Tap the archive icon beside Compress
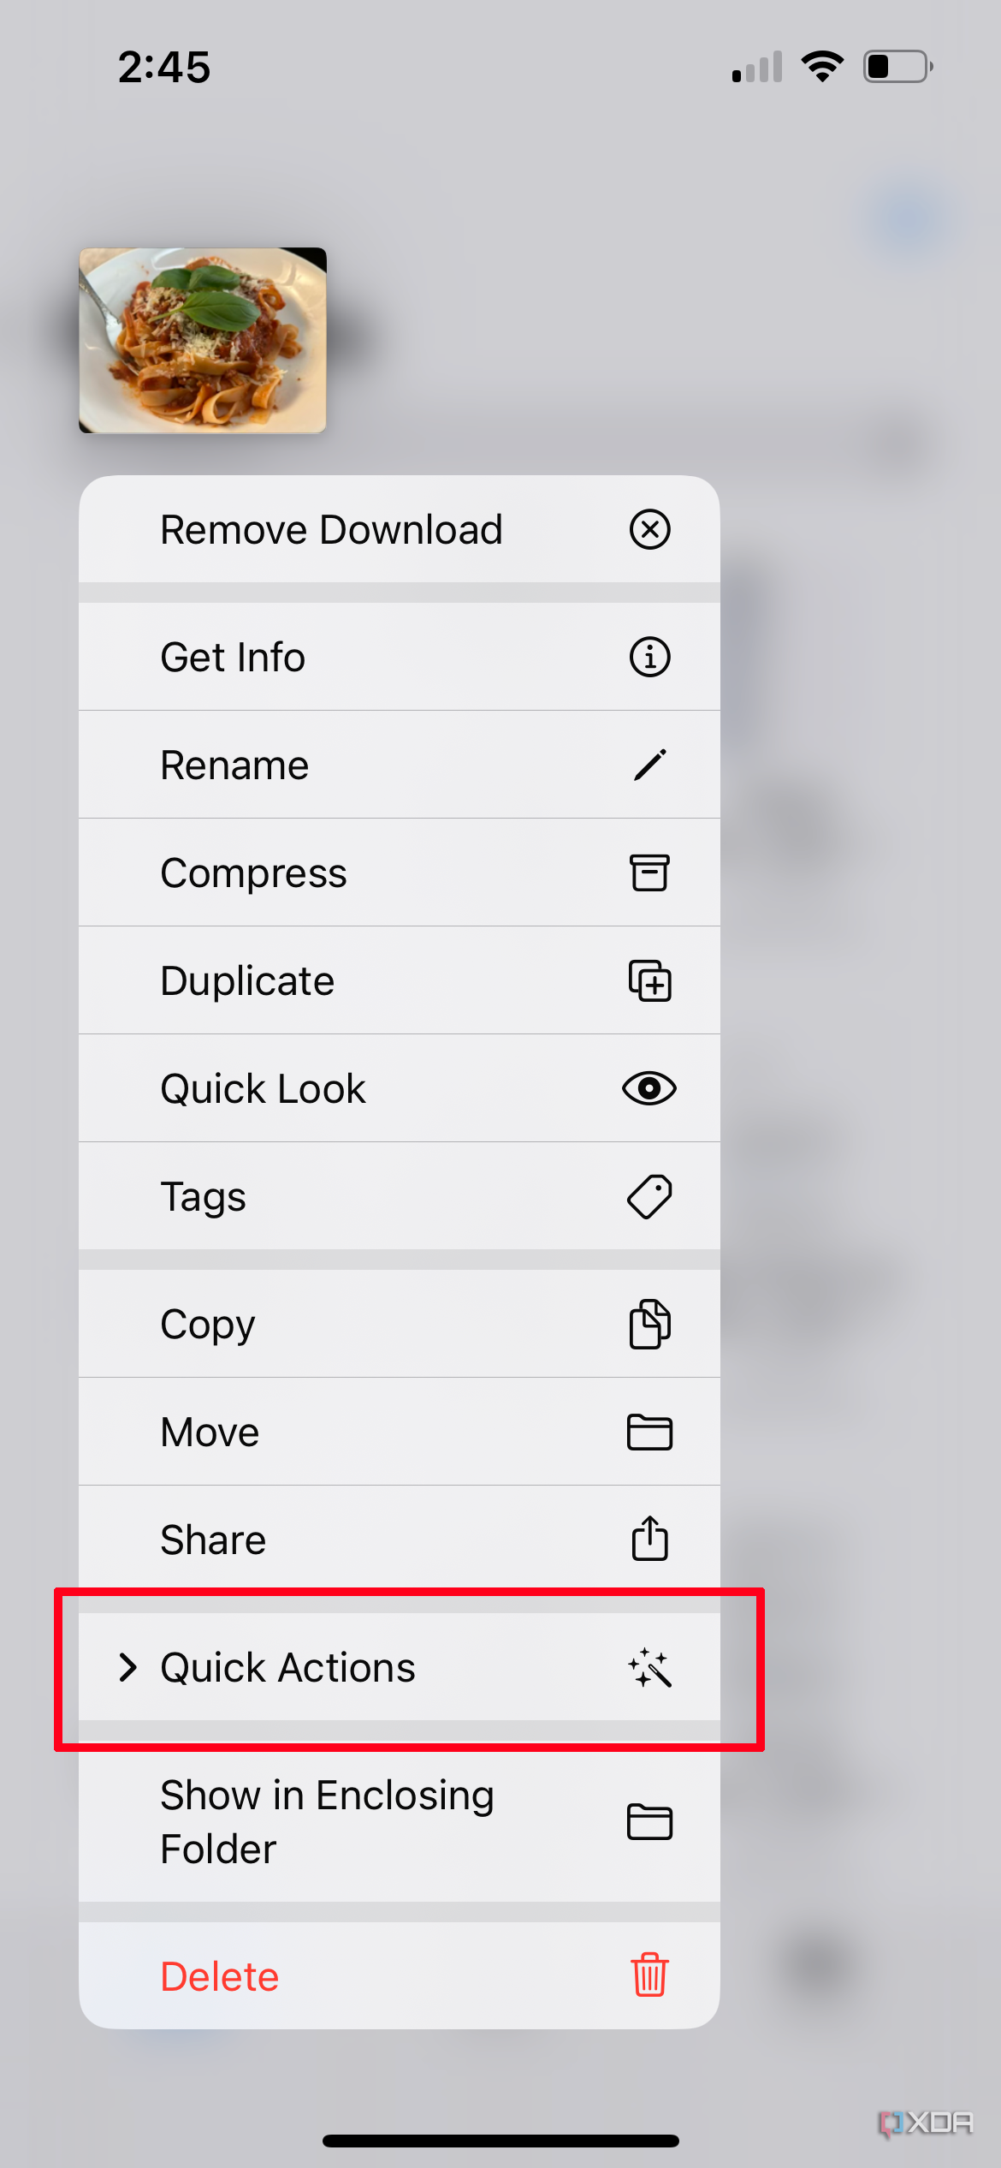 (649, 873)
